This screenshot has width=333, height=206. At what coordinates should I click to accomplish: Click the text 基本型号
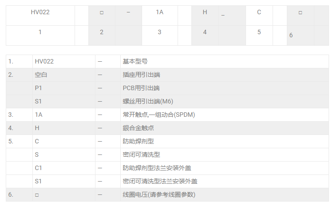tap(135, 61)
